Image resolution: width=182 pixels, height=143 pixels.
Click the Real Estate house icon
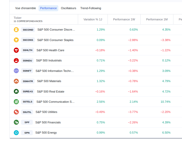(16, 91)
